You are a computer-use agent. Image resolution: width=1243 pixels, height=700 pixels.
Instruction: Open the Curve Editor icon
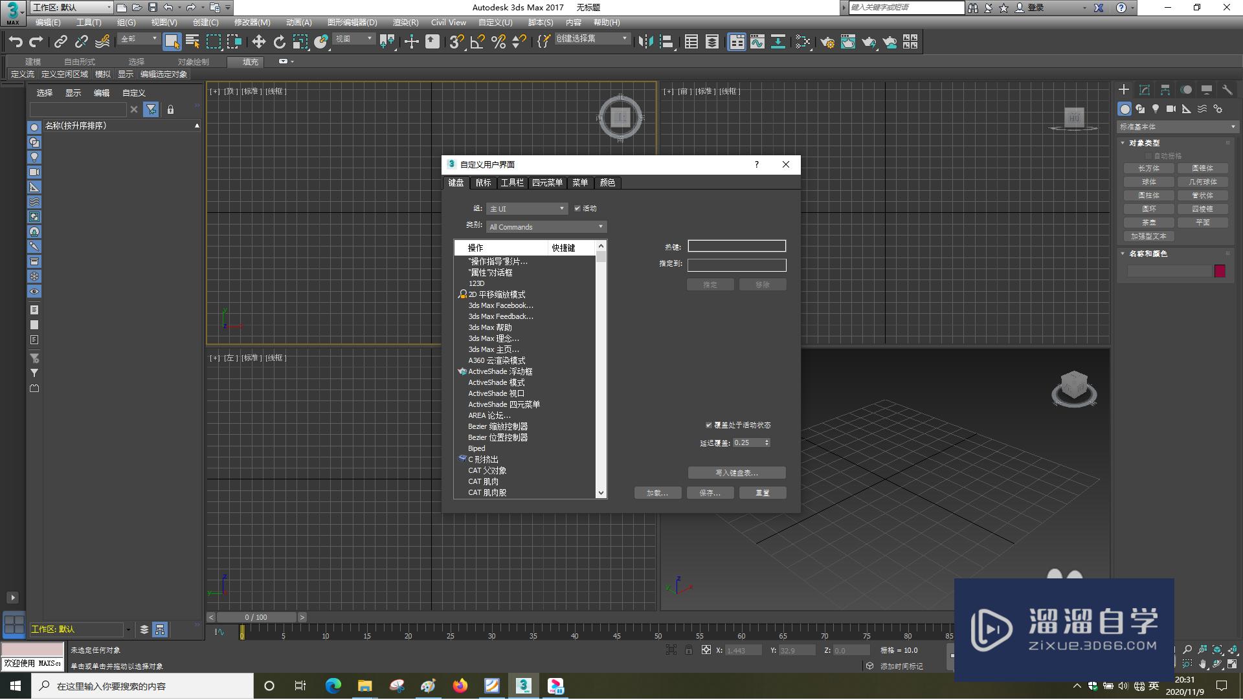(x=757, y=42)
